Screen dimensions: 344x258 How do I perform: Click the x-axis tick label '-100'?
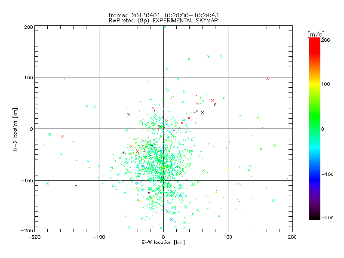(x=99, y=237)
